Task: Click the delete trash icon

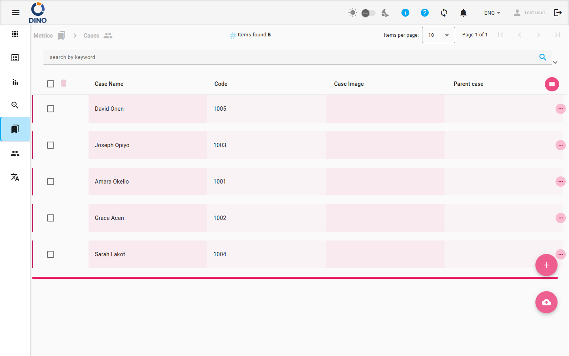Action: (64, 83)
